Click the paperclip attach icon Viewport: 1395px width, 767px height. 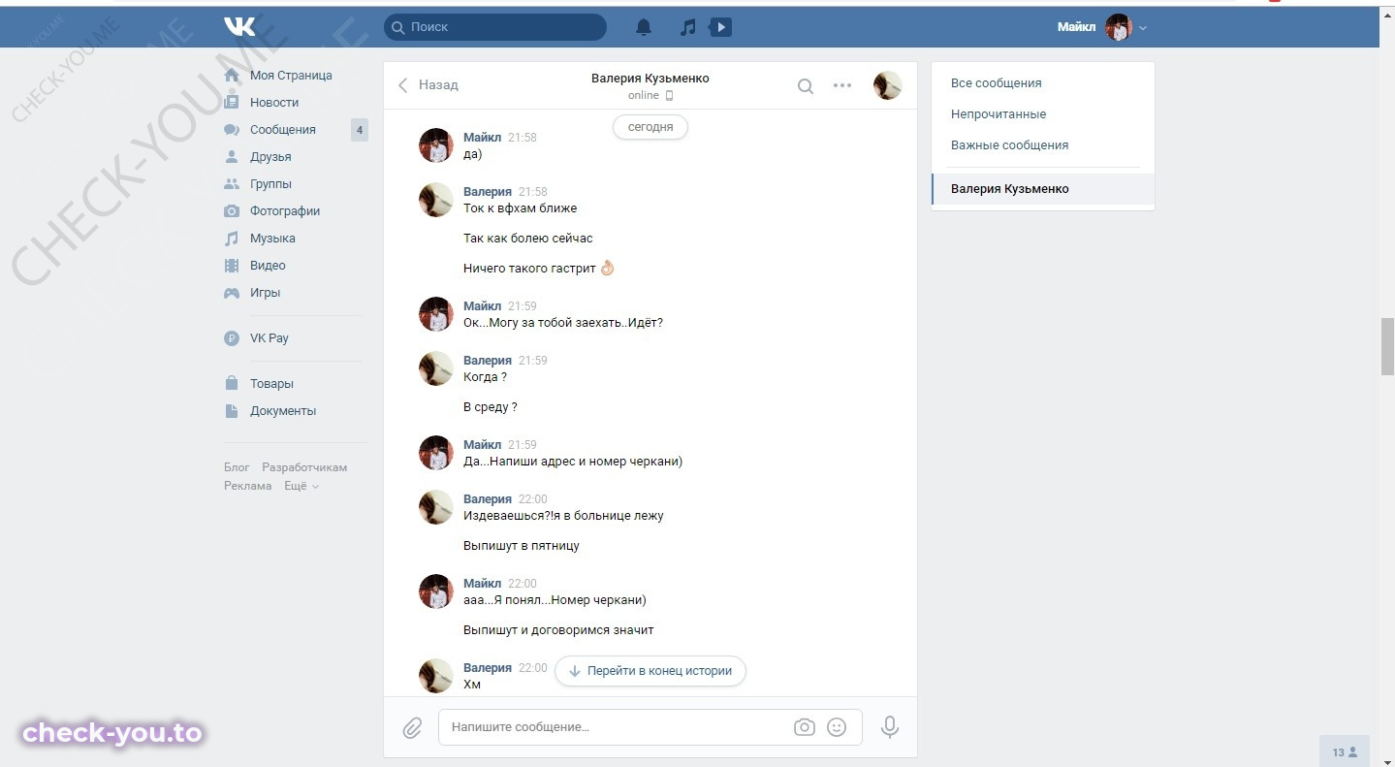click(x=413, y=727)
